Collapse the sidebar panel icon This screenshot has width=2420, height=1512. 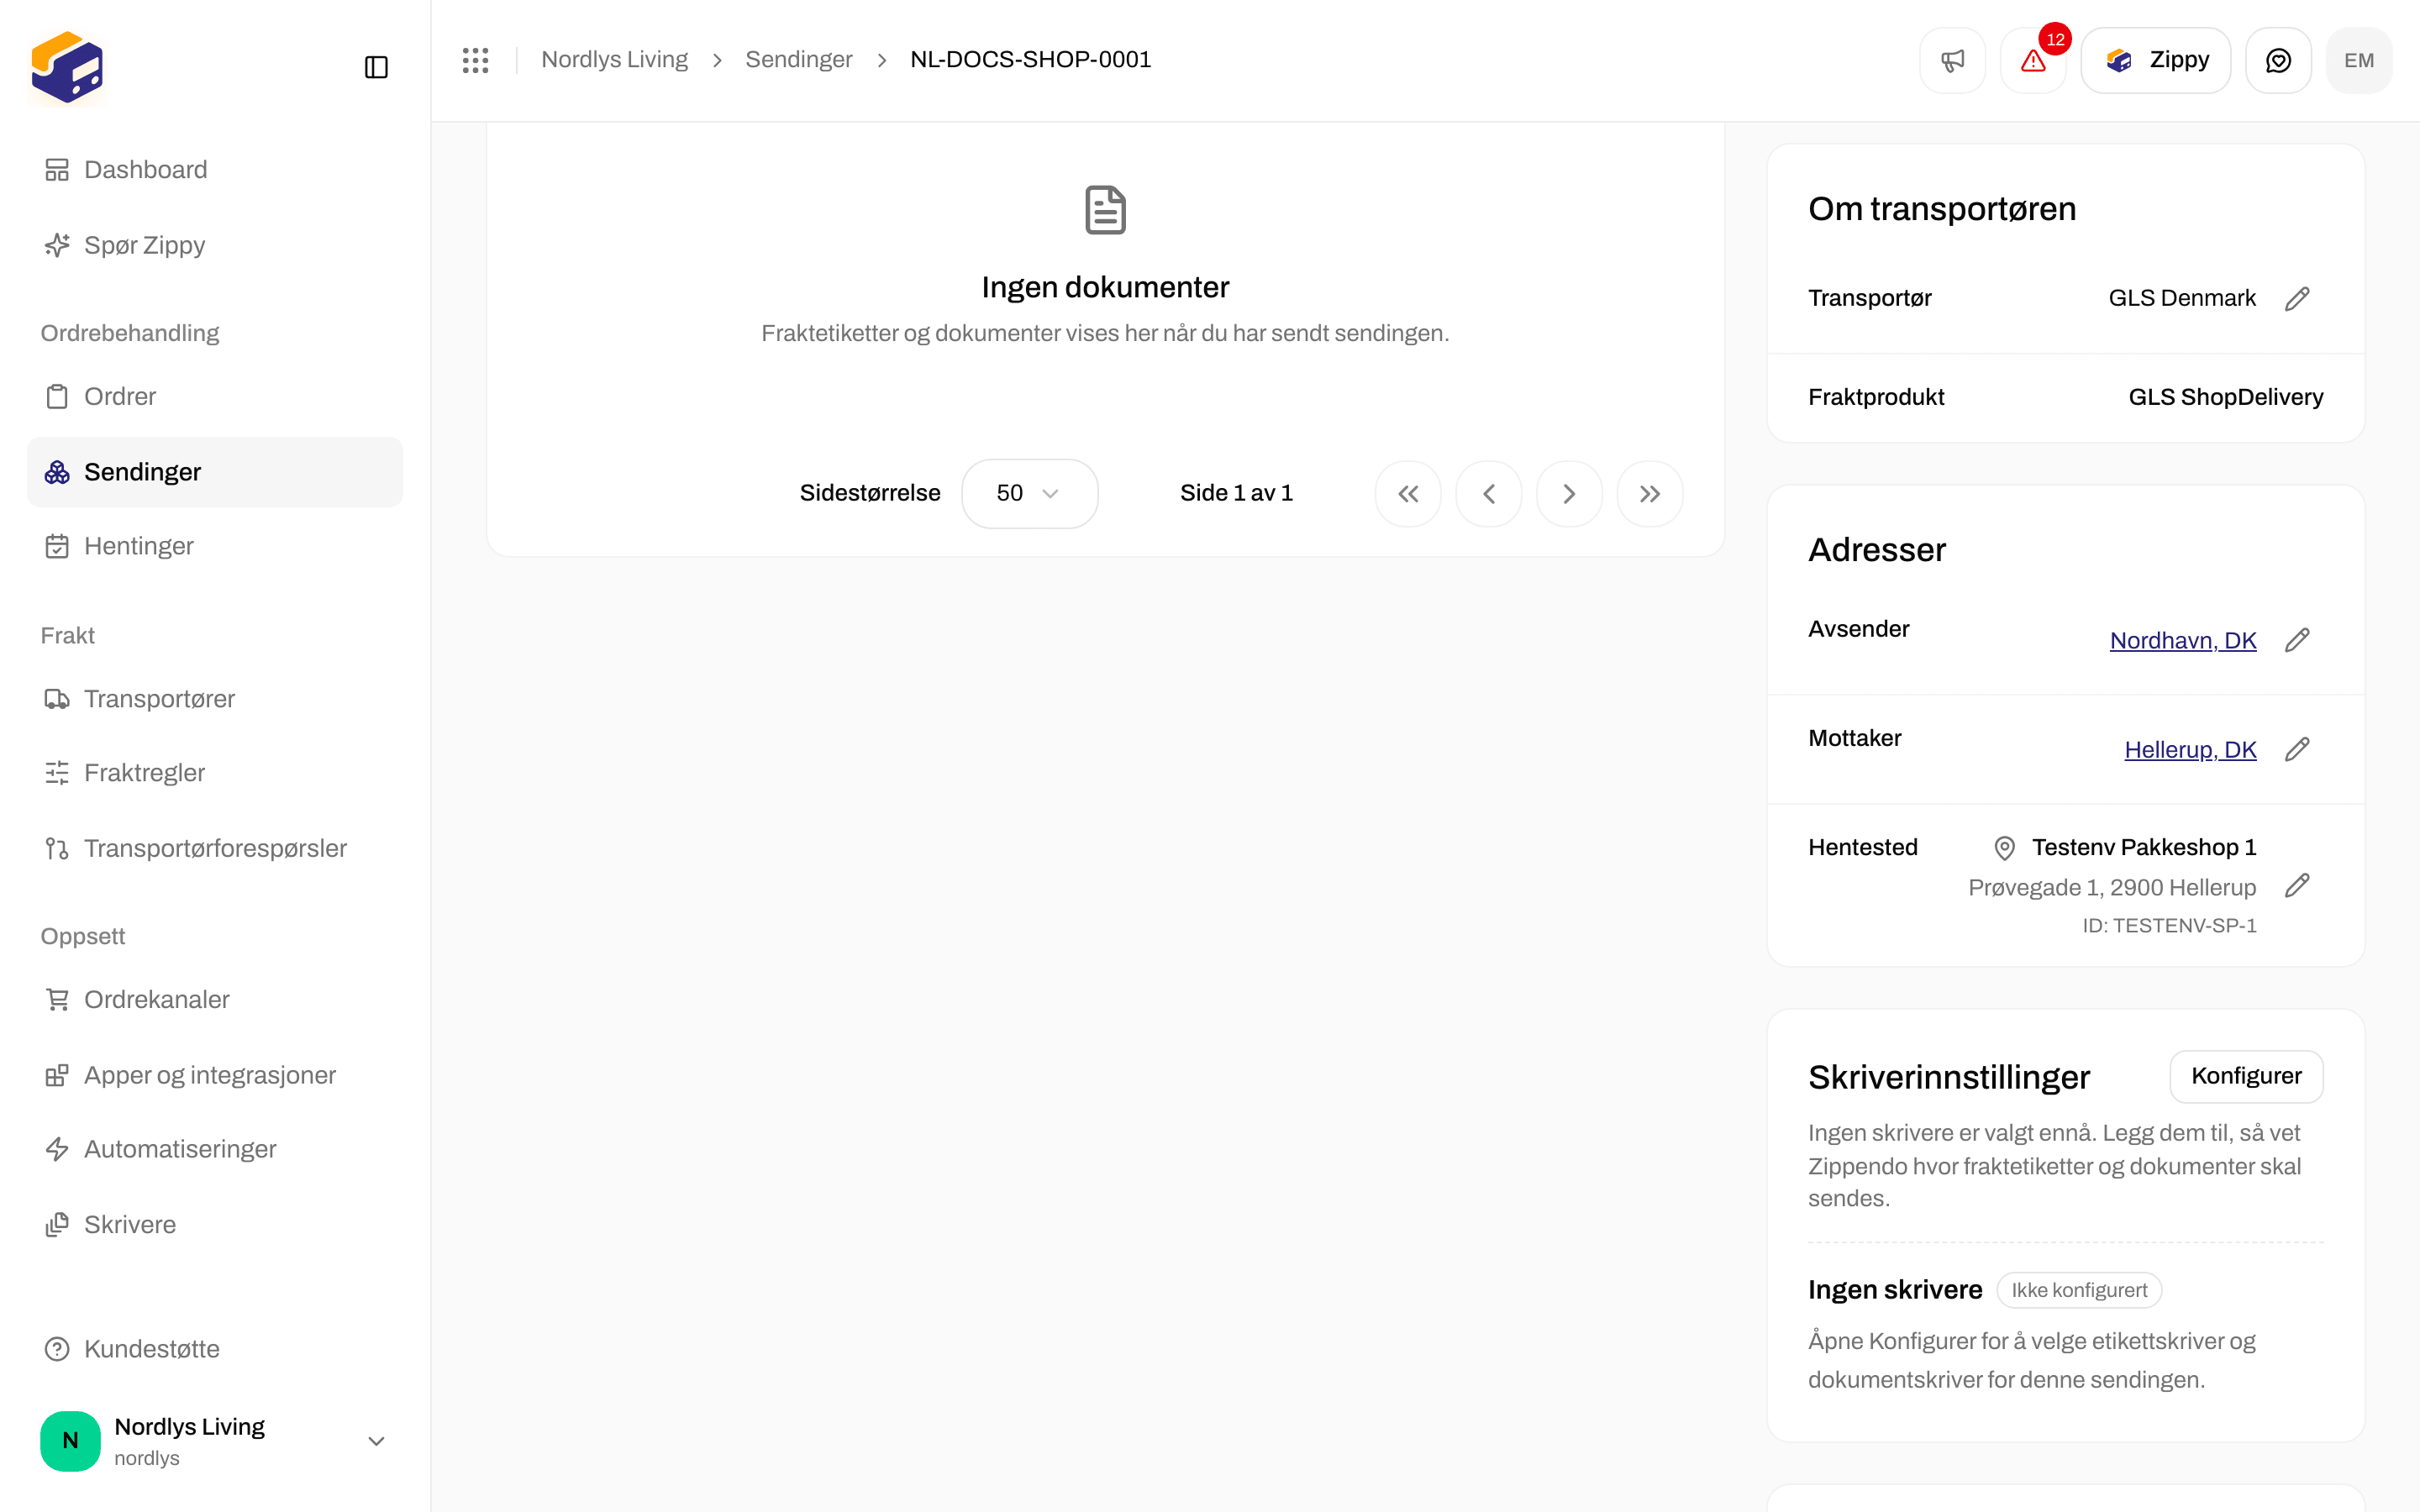376,67
